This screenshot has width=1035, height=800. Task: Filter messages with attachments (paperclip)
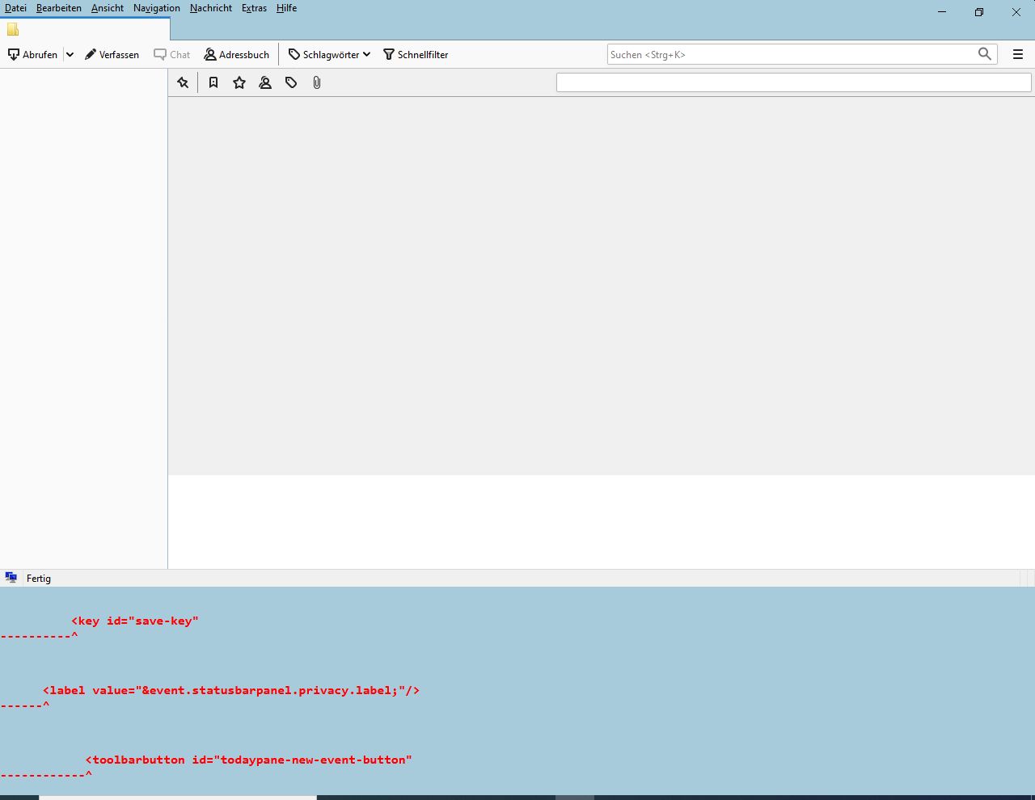coord(317,82)
